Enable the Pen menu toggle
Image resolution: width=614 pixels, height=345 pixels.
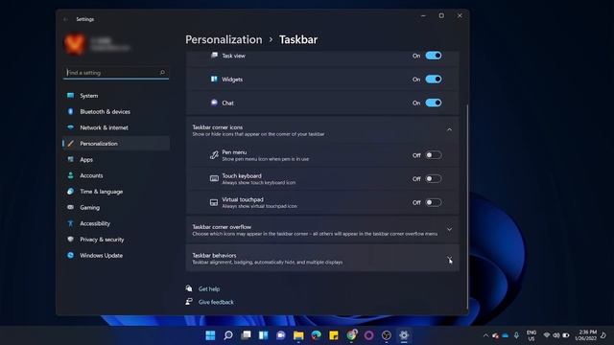[x=433, y=155]
